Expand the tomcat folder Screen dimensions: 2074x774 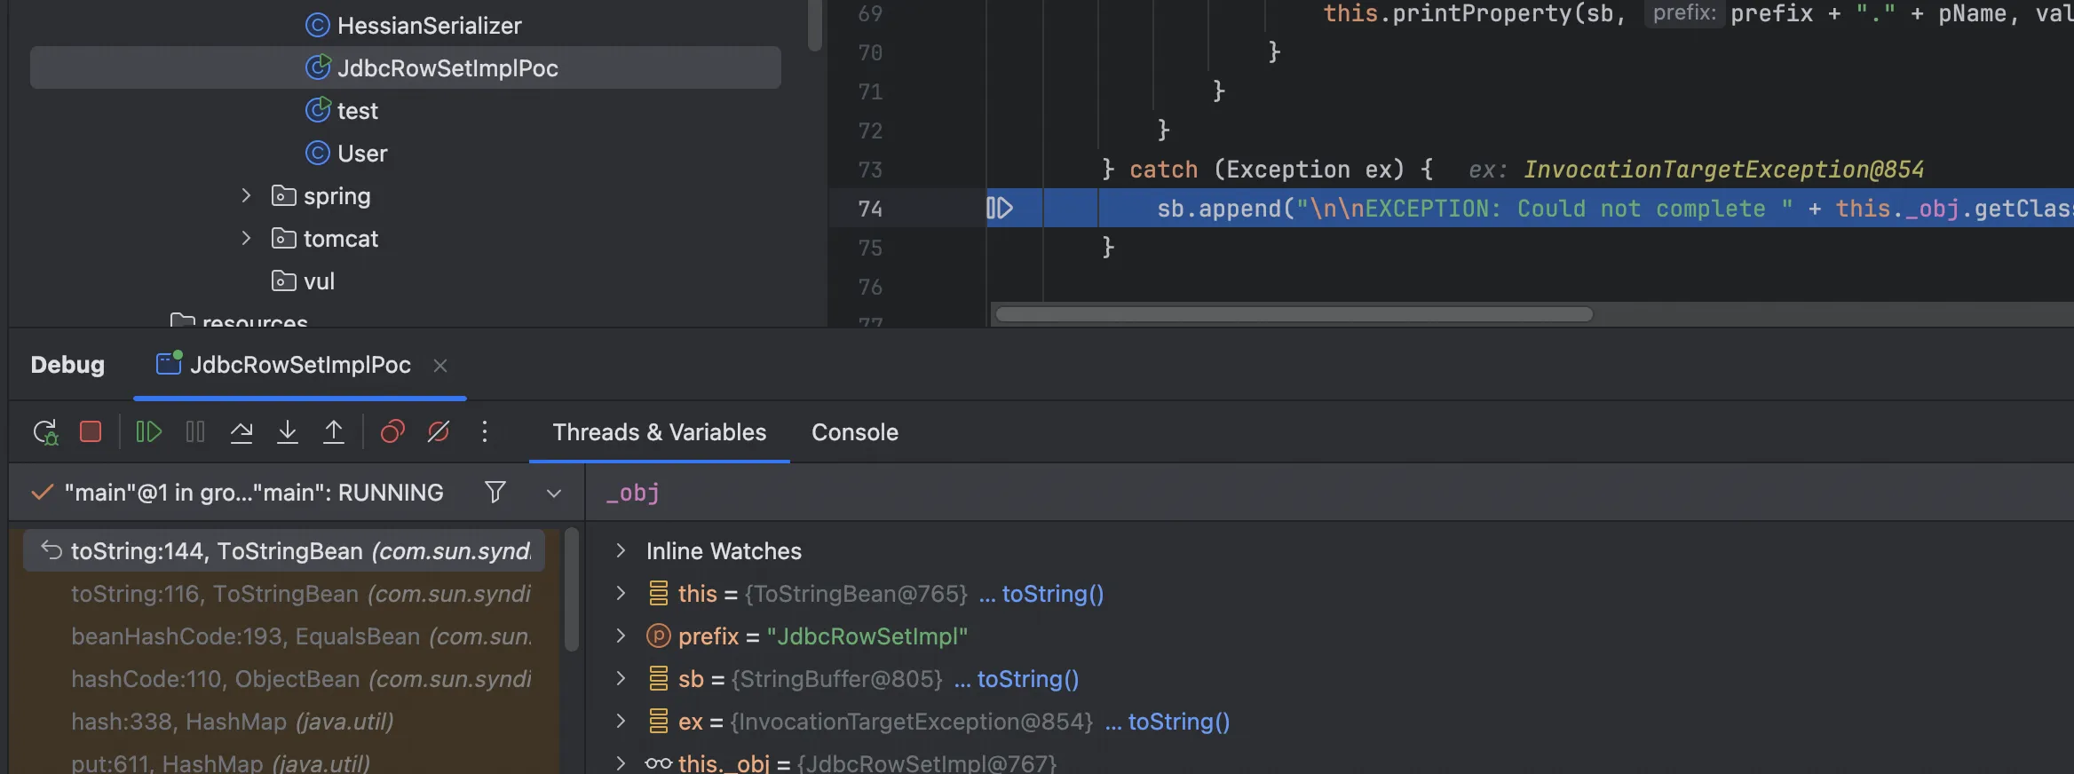coord(247,238)
